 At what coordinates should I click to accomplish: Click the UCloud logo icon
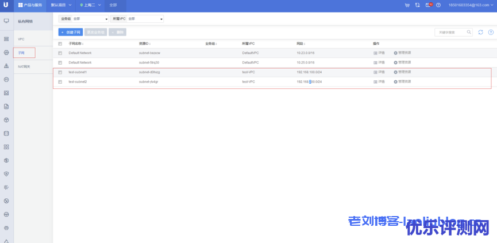[x=6, y=5]
